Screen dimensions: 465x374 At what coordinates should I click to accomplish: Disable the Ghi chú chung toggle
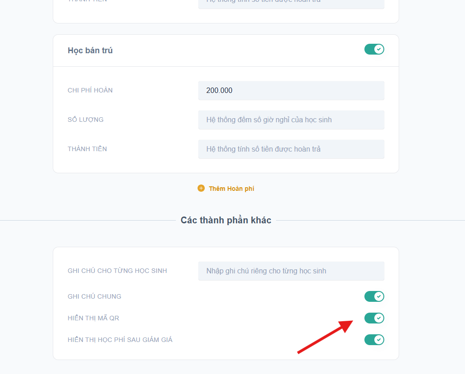click(x=374, y=296)
